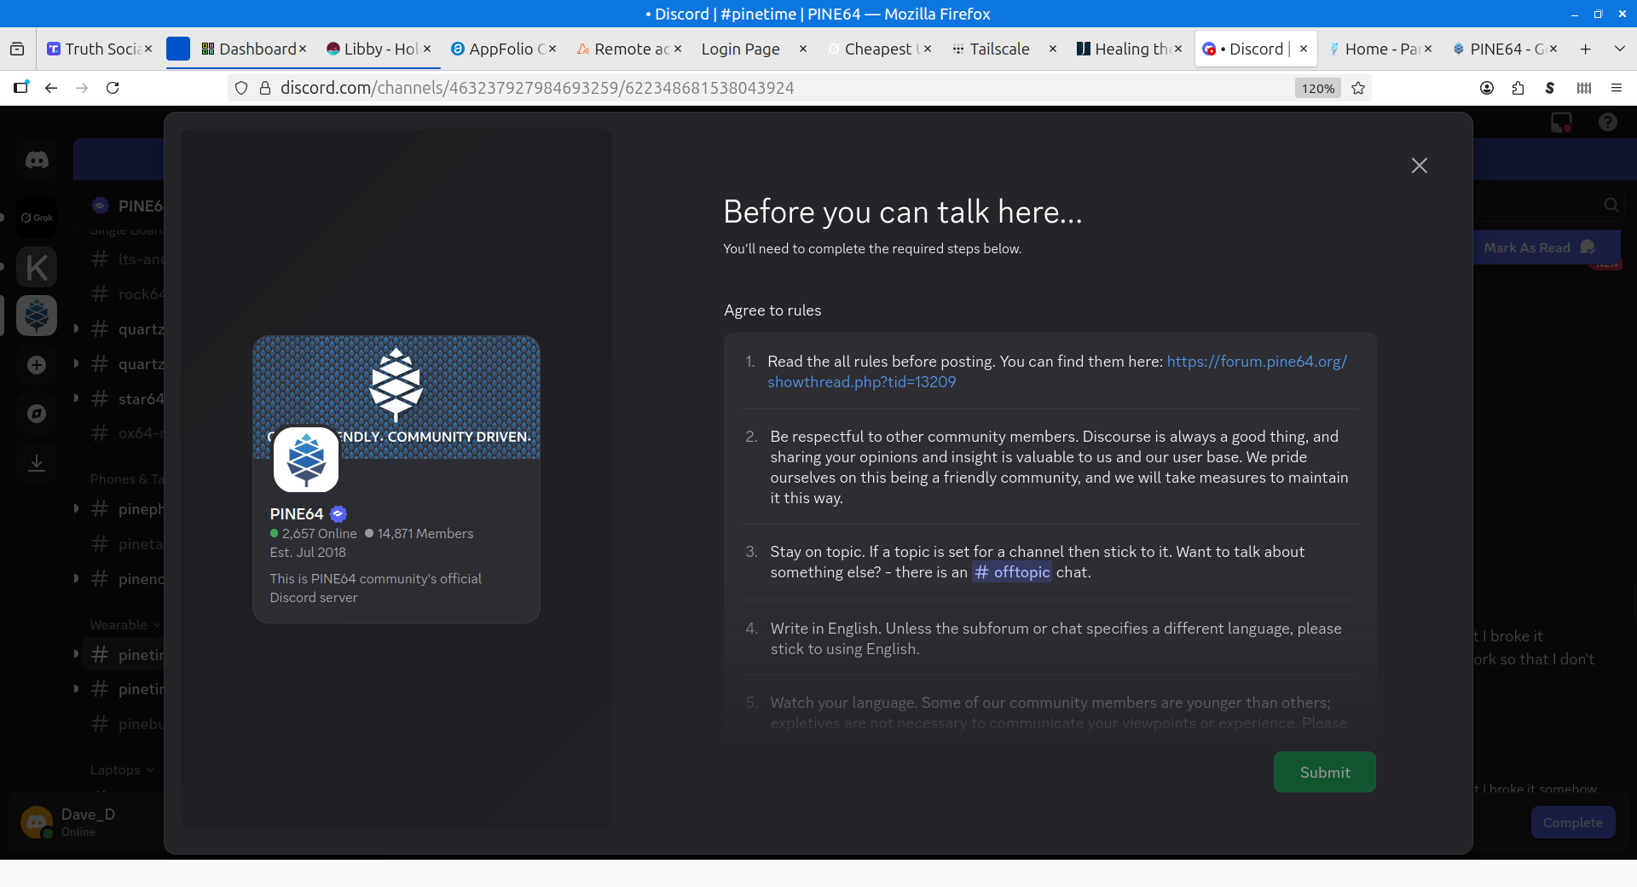Open the Firefox account icon
The width and height of the screenshot is (1637, 887).
click(1487, 88)
